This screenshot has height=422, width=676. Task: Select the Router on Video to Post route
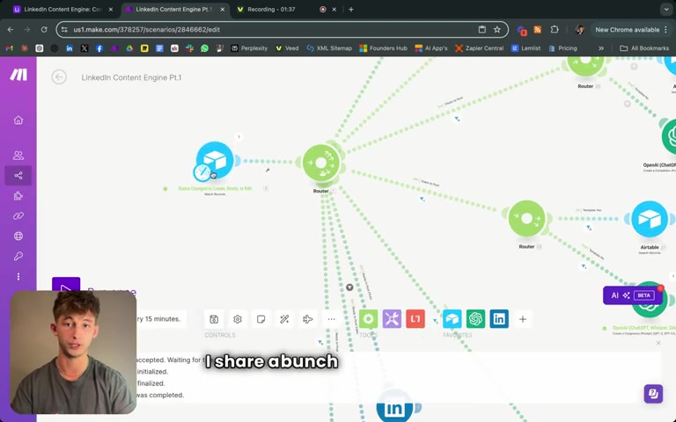coord(526,219)
